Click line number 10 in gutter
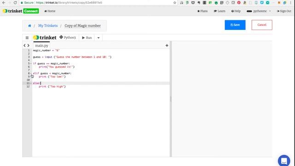The height and width of the screenshot is (166, 295). click(28, 80)
